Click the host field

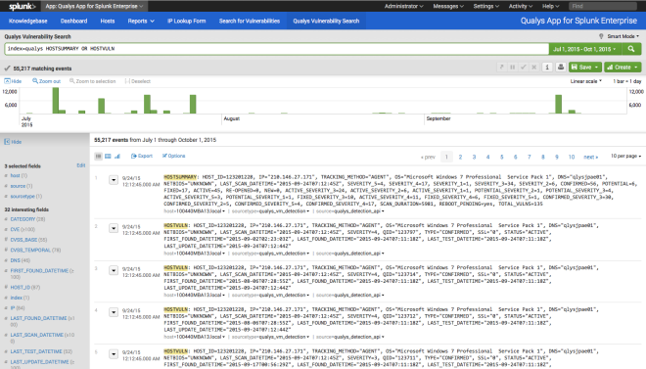16,176
